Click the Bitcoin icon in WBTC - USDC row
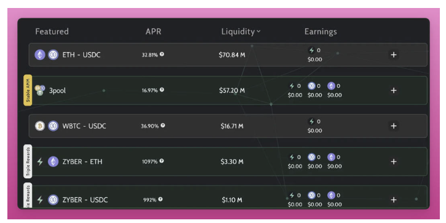Image resolution: width=446 pixels, height=223 pixels. pyautogui.click(x=40, y=126)
